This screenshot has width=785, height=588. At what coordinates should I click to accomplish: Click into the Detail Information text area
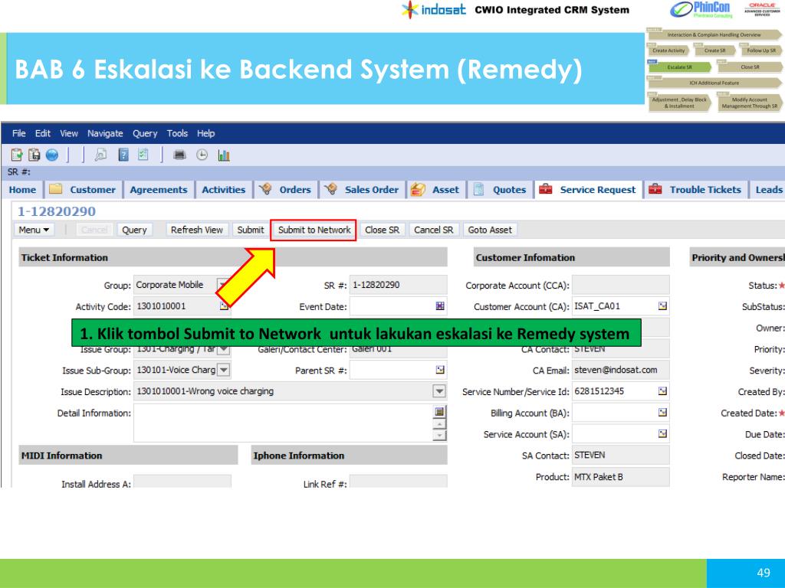tap(283, 423)
